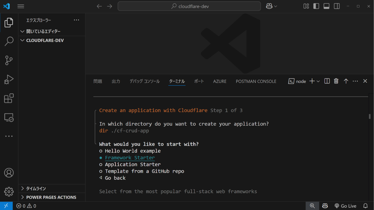Go back with the left arrow

(x=99, y=6)
